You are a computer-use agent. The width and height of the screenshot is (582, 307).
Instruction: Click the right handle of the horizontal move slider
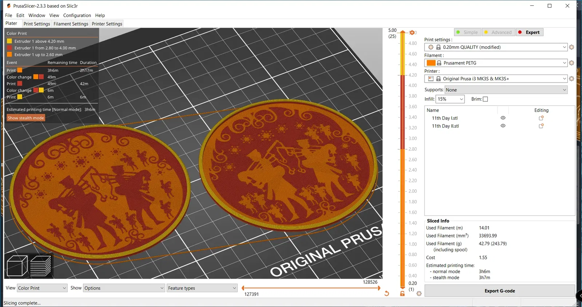[379, 288]
